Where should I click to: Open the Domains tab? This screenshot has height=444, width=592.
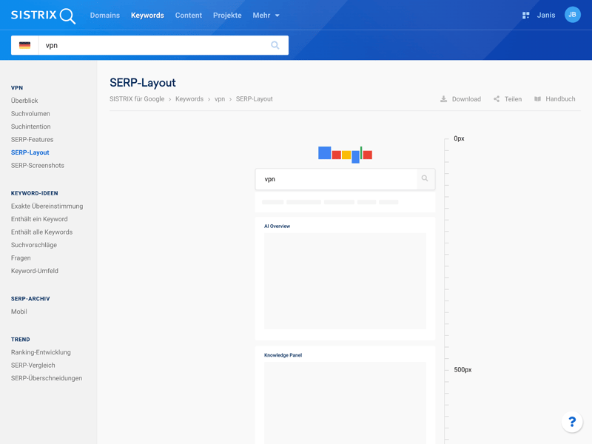click(x=104, y=16)
